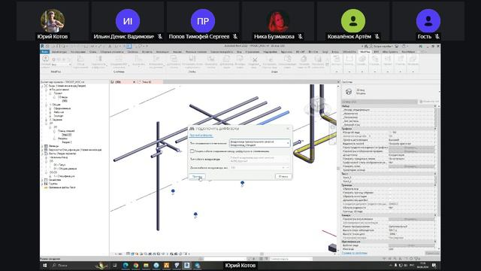This screenshot has height=271, width=481.
Task: Switch to the {3D} view tab
Action: [118, 82]
